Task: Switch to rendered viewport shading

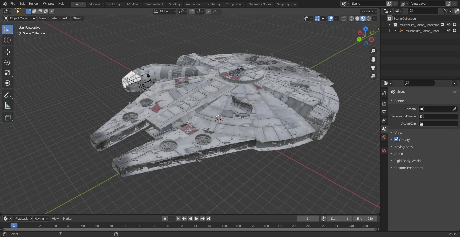Action: (x=369, y=18)
